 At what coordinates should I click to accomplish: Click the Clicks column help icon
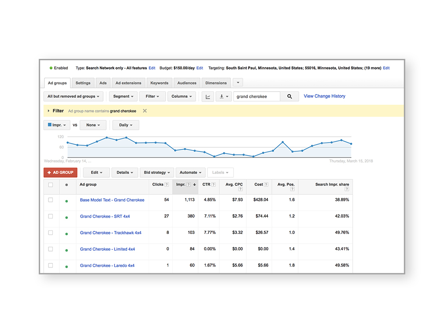pyautogui.click(x=167, y=185)
